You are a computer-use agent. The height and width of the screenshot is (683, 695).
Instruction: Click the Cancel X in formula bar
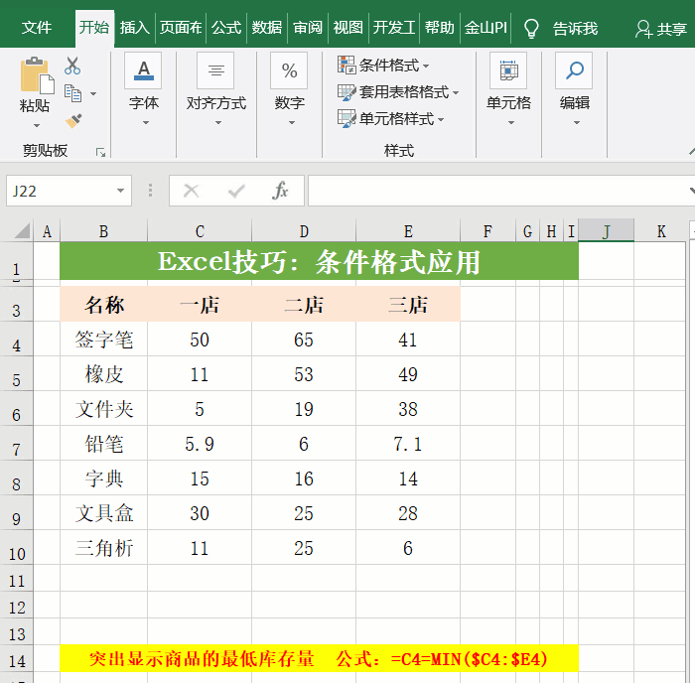point(191,191)
